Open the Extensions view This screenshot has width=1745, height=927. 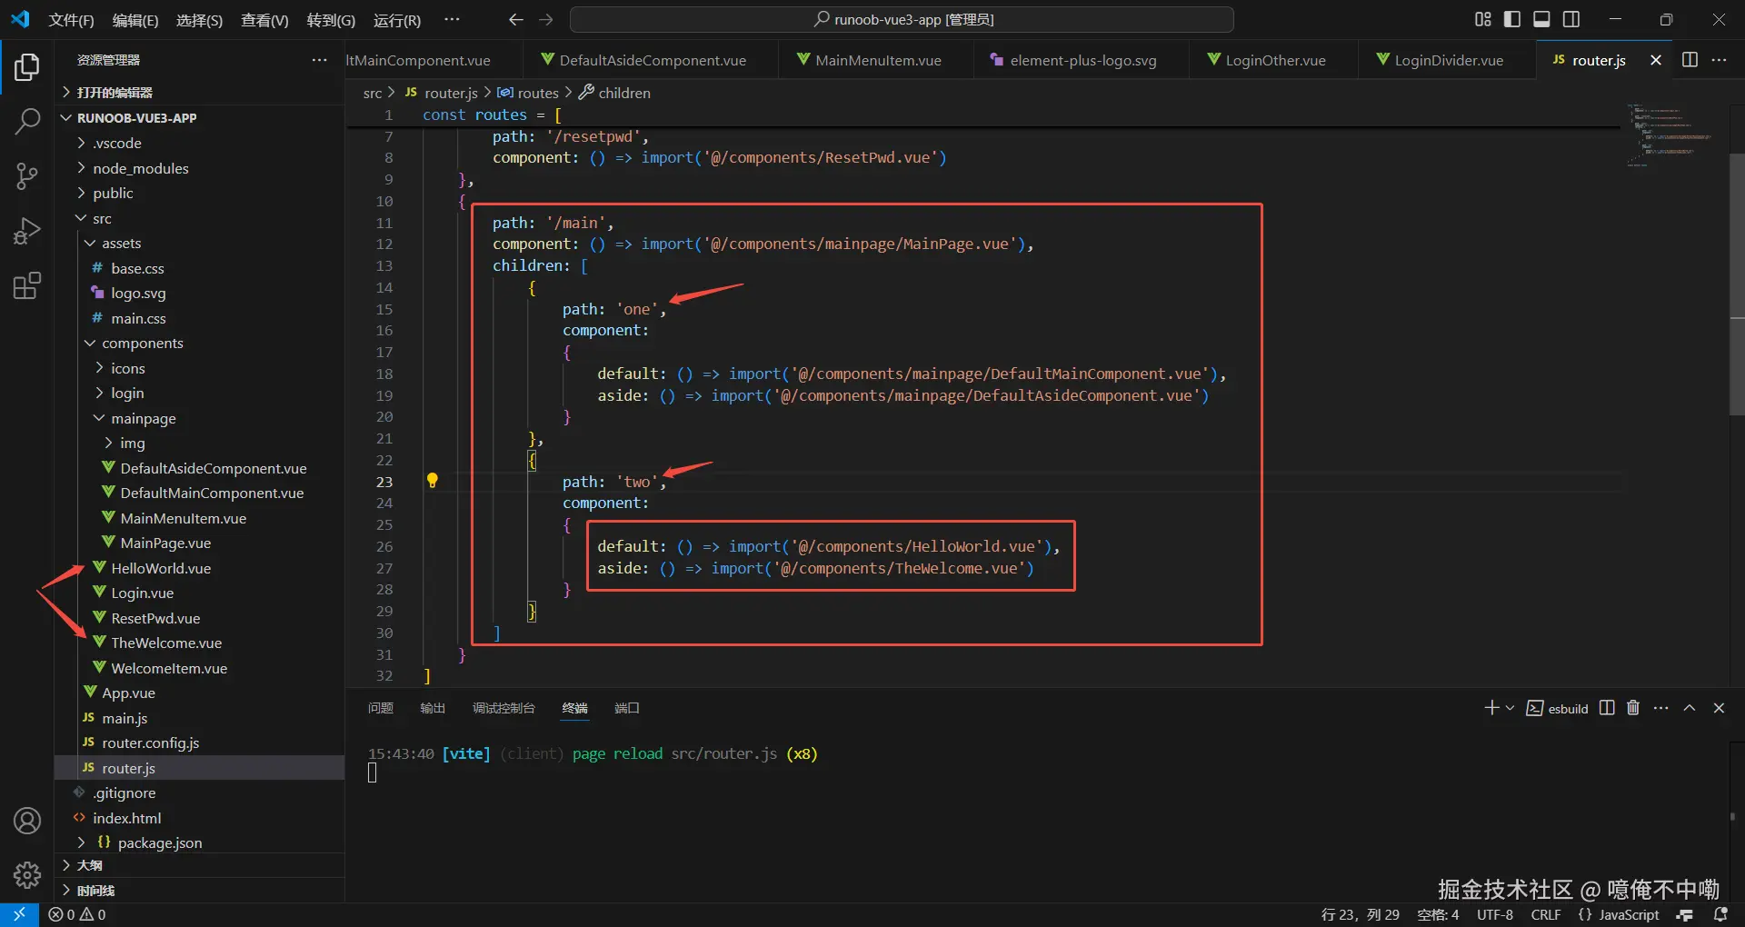pos(27,286)
